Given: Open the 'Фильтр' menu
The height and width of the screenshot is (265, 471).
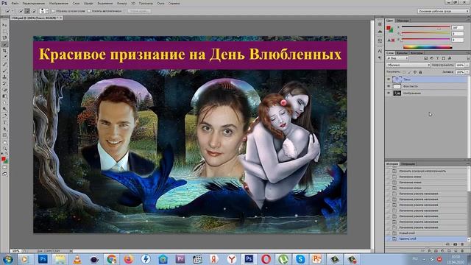Looking at the screenshot, I should coord(121,3).
